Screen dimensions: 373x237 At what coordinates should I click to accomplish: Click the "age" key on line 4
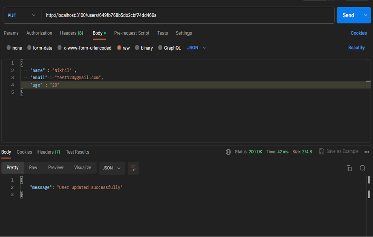coord(36,85)
